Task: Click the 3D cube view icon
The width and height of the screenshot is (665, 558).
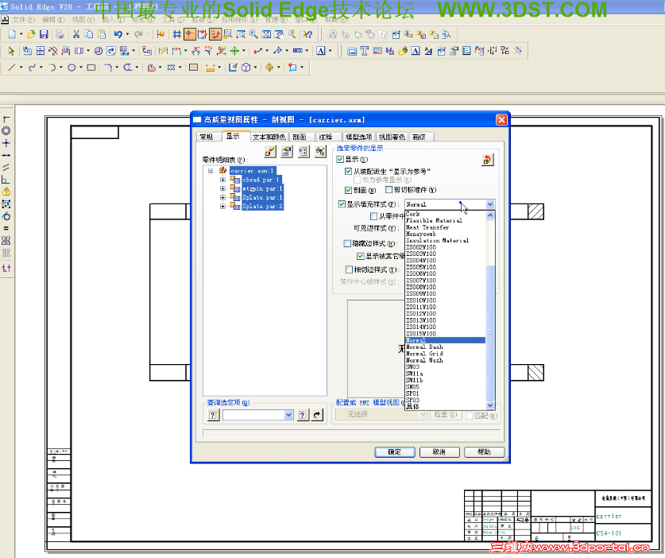Action: pos(246,68)
